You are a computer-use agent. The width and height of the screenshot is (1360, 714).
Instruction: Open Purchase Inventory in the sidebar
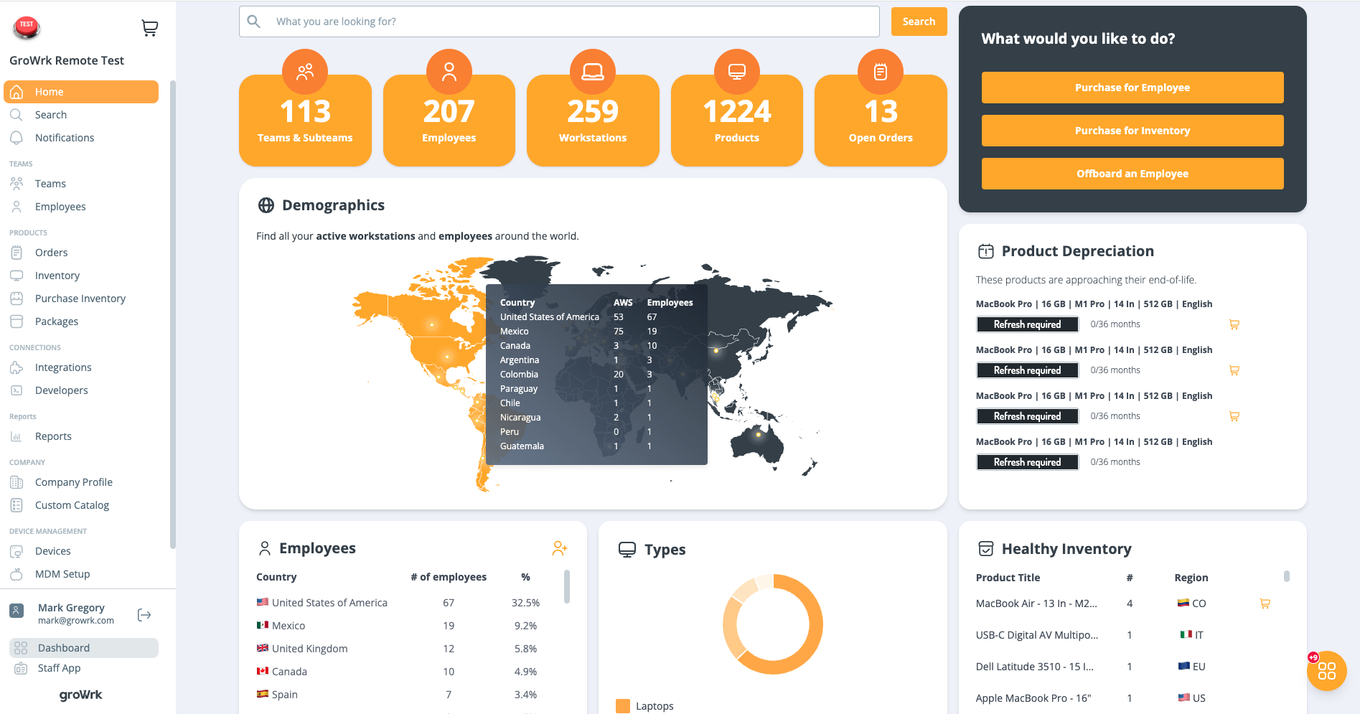(81, 299)
